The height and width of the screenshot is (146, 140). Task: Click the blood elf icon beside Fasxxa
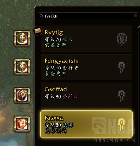point(22,124)
